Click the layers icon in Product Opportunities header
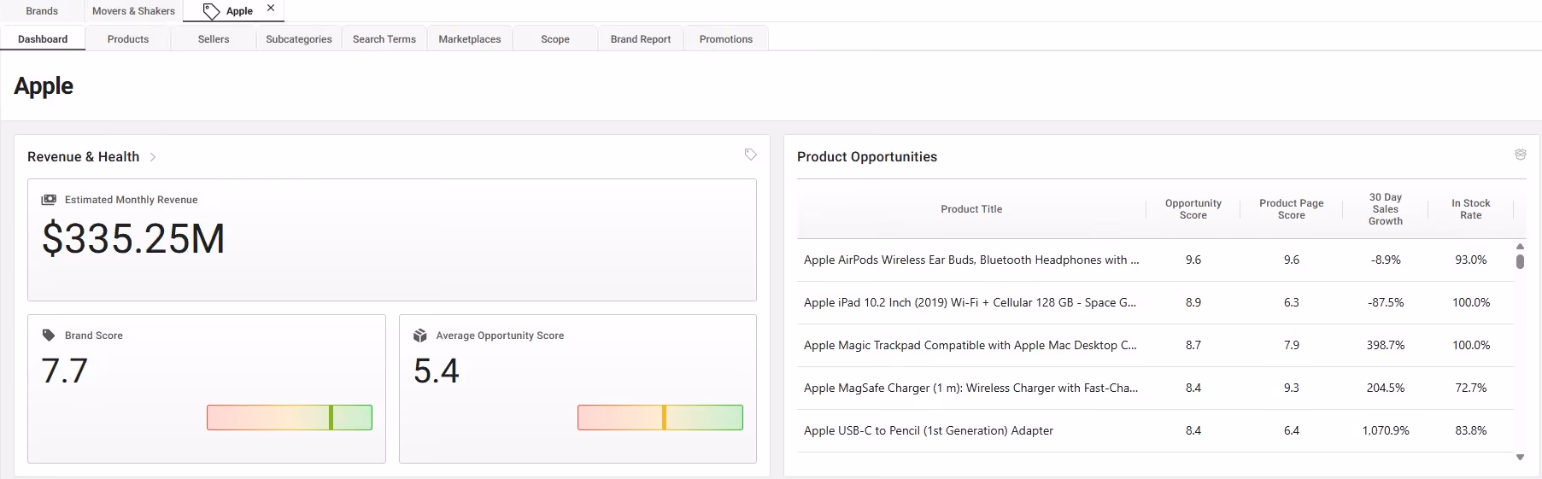Screen dimensions: 1542x479 click(x=1521, y=155)
